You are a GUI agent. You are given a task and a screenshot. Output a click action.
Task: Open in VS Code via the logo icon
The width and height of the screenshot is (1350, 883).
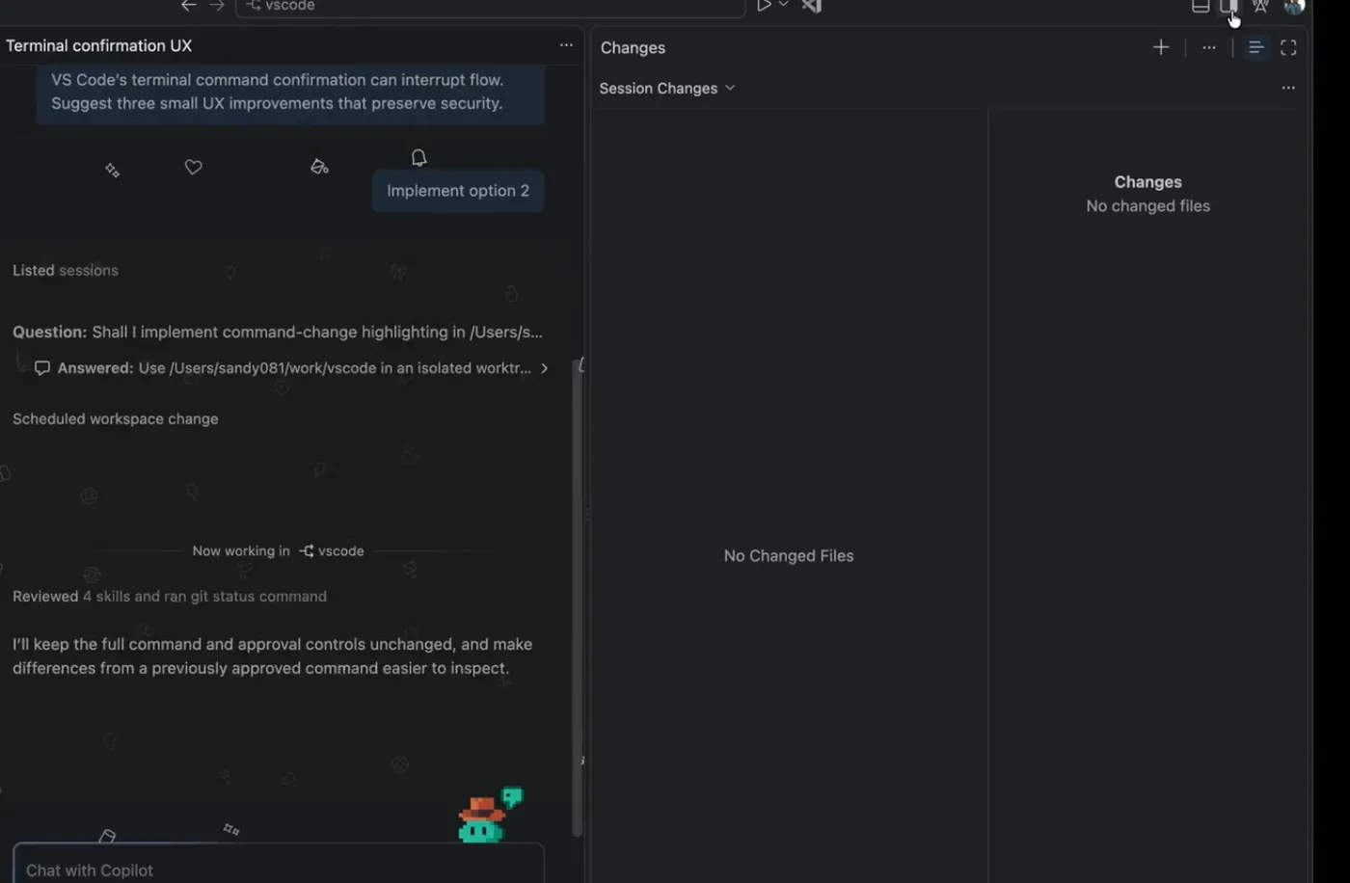point(812,6)
